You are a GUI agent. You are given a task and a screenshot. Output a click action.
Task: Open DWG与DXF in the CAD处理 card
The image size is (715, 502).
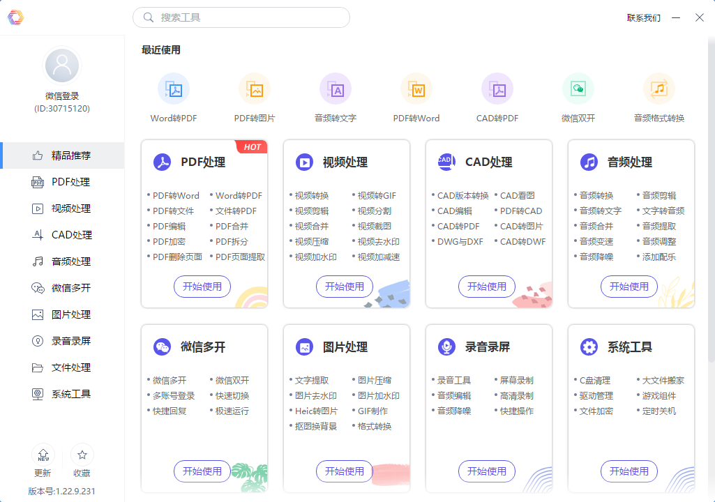pyautogui.click(x=460, y=242)
